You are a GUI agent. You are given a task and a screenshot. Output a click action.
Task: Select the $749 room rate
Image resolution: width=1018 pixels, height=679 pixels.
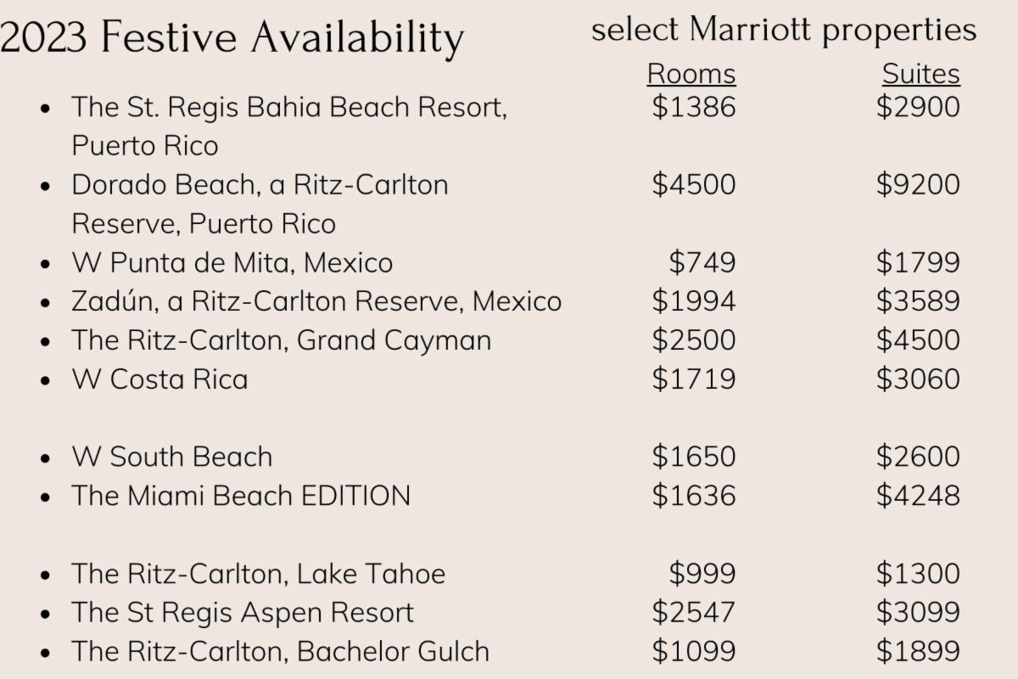click(702, 263)
